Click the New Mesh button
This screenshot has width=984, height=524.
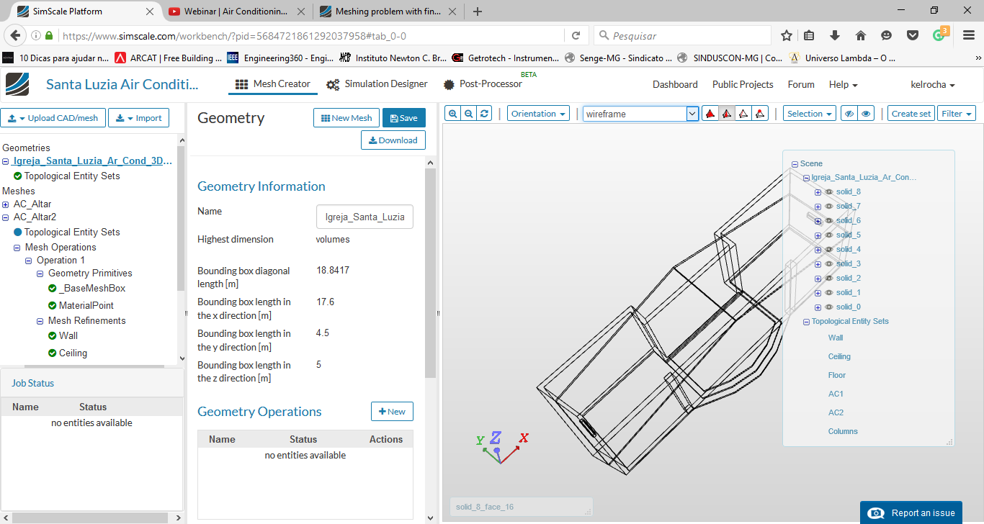coord(346,118)
